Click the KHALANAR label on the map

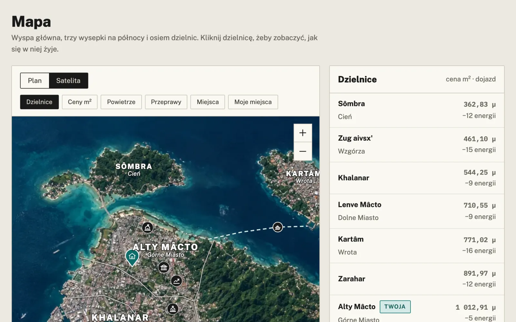(120, 317)
